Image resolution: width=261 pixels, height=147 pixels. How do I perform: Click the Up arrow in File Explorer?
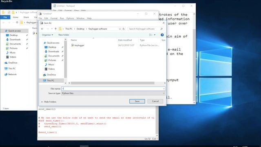17,22
